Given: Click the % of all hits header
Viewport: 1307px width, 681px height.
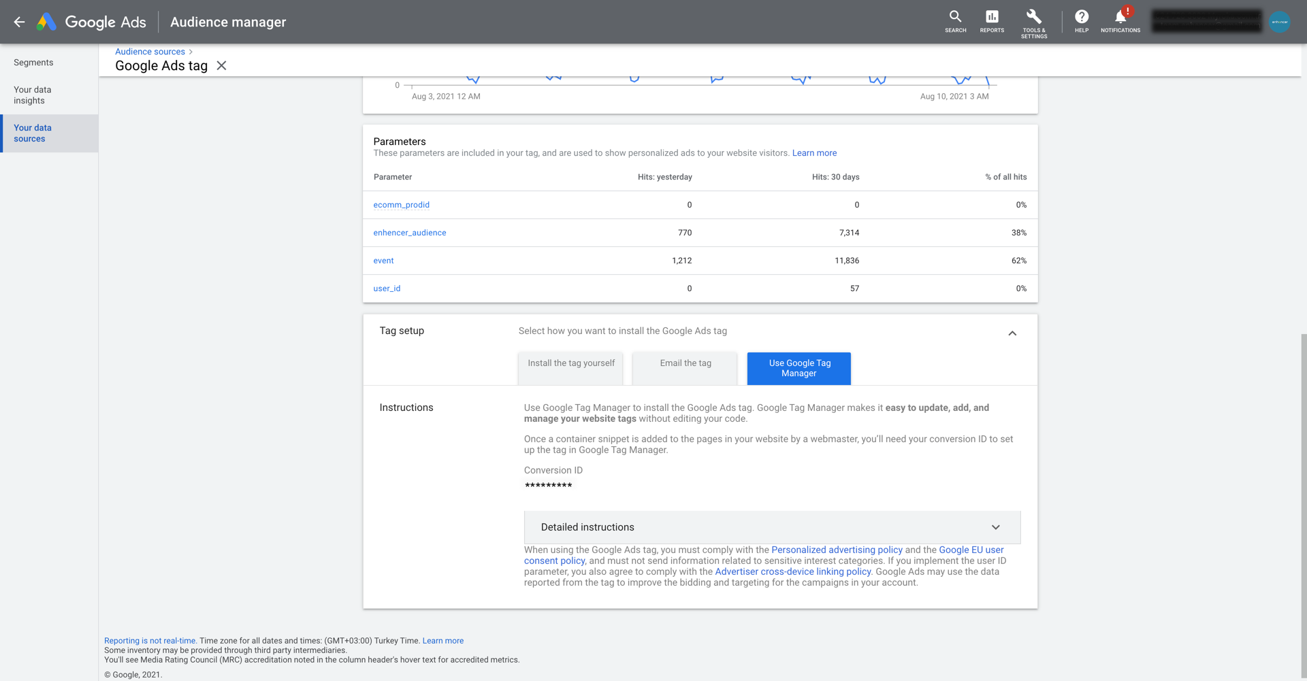Looking at the screenshot, I should click(x=1005, y=177).
